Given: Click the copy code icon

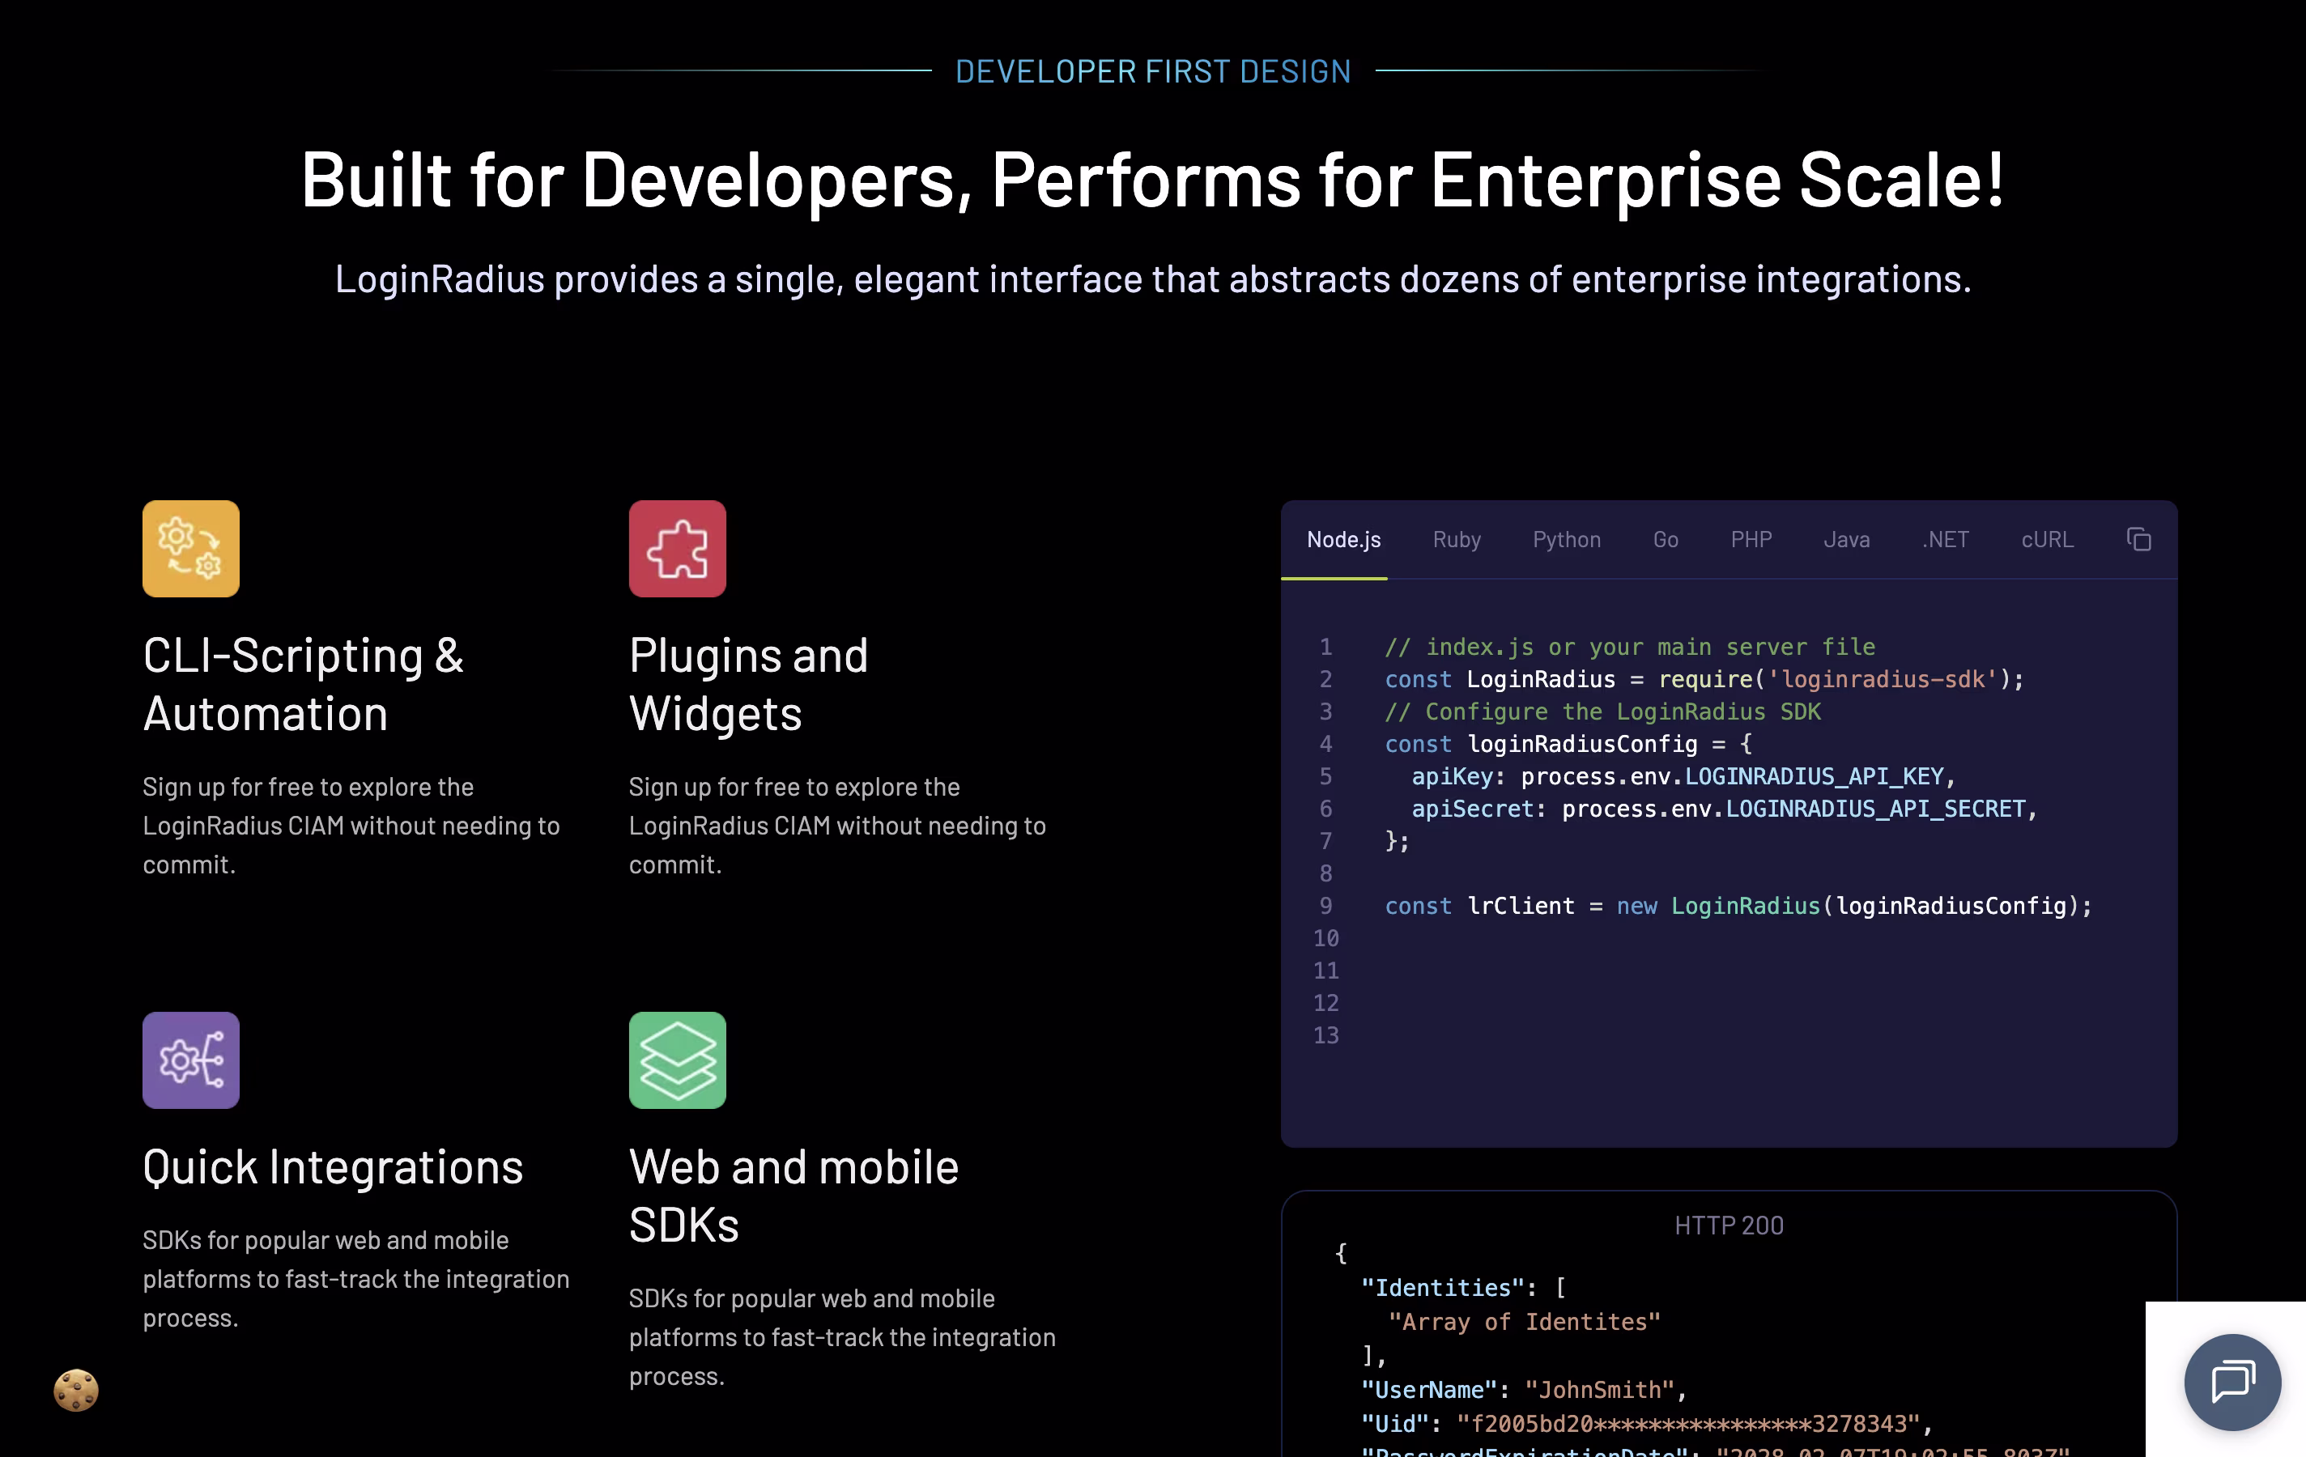Looking at the screenshot, I should tap(2138, 539).
